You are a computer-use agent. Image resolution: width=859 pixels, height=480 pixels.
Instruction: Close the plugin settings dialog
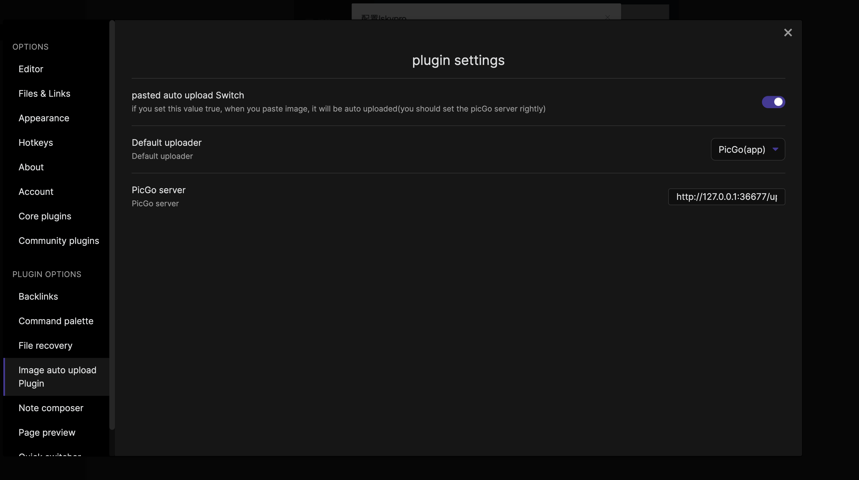pos(788,32)
